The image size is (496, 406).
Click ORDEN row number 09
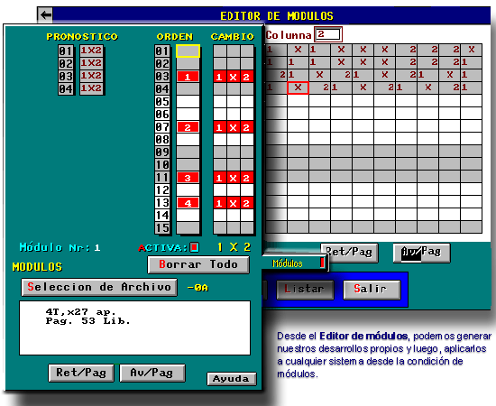[x=162, y=152]
